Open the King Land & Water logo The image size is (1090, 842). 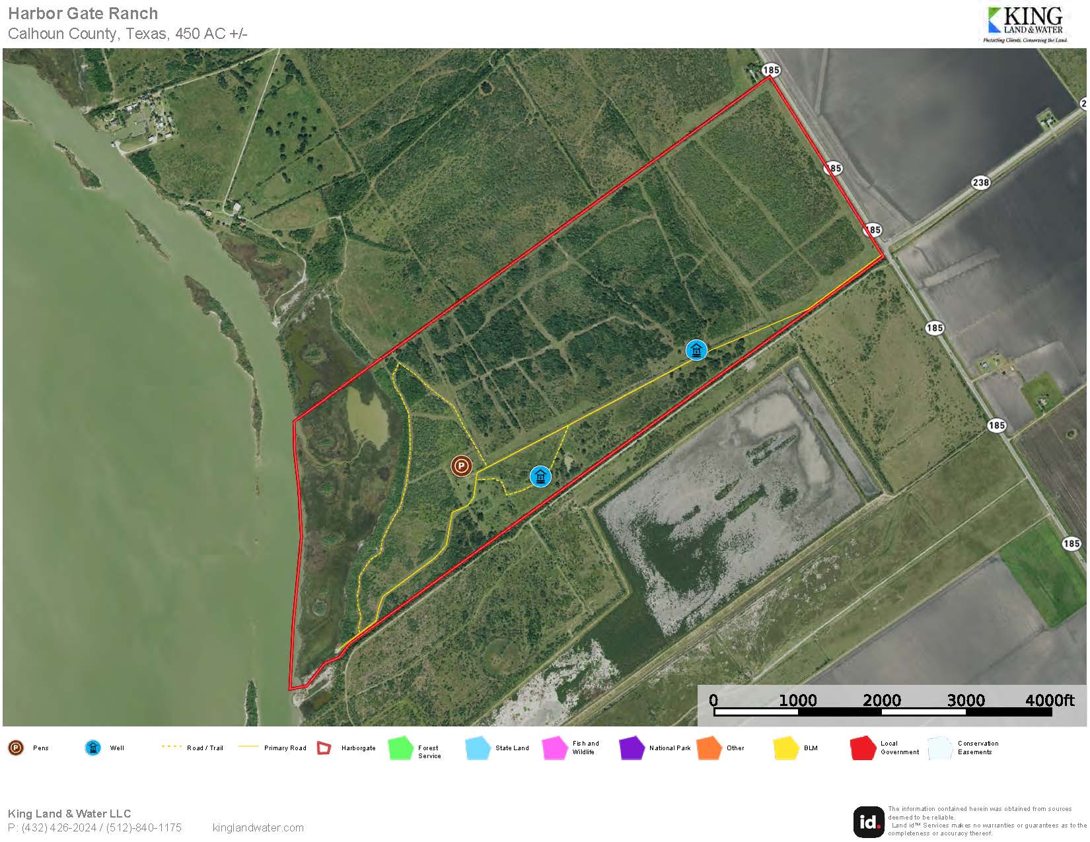click(1025, 24)
